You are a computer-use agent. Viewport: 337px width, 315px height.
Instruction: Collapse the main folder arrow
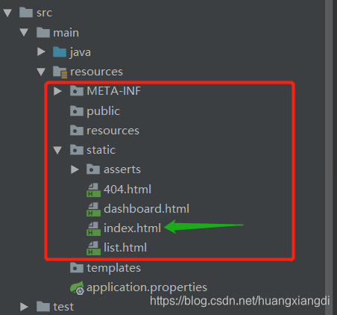pyautogui.click(x=24, y=32)
